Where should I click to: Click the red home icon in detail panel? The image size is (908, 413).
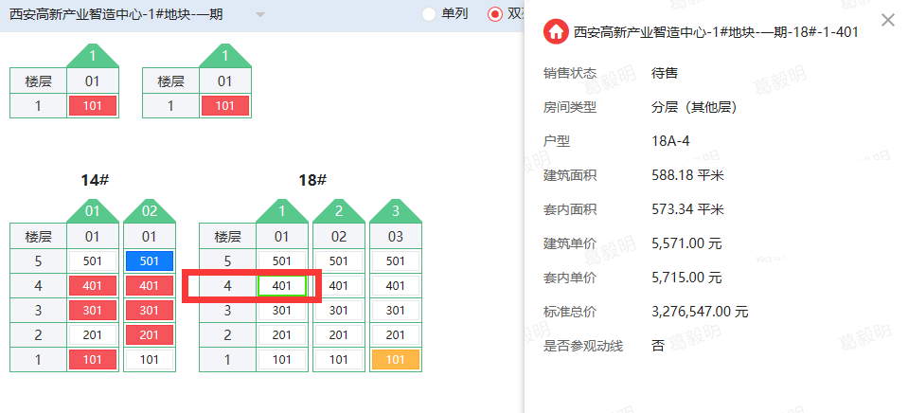[x=556, y=32]
